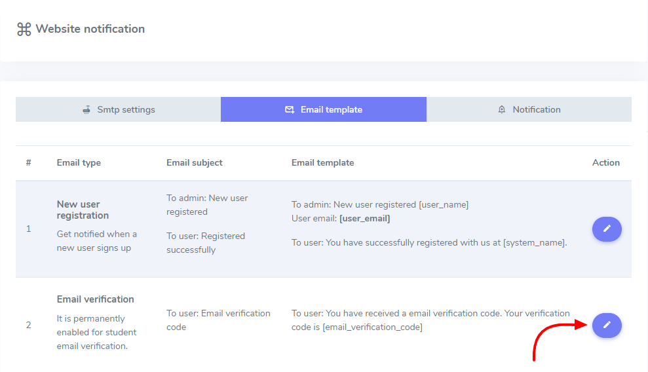Open the Smtp settings tab
The width and height of the screenshot is (648, 372).
pos(119,109)
